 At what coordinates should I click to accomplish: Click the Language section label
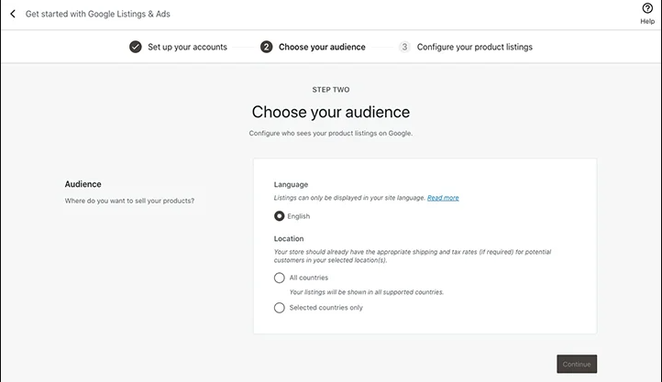[x=291, y=184]
